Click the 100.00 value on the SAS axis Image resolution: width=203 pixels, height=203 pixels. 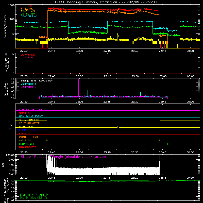(x=10, y=155)
